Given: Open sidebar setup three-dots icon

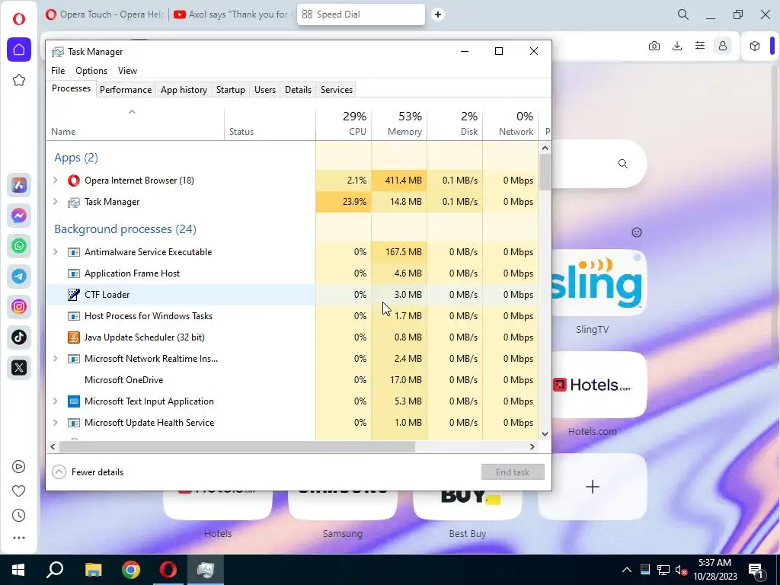Looking at the screenshot, I should tap(19, 538).
